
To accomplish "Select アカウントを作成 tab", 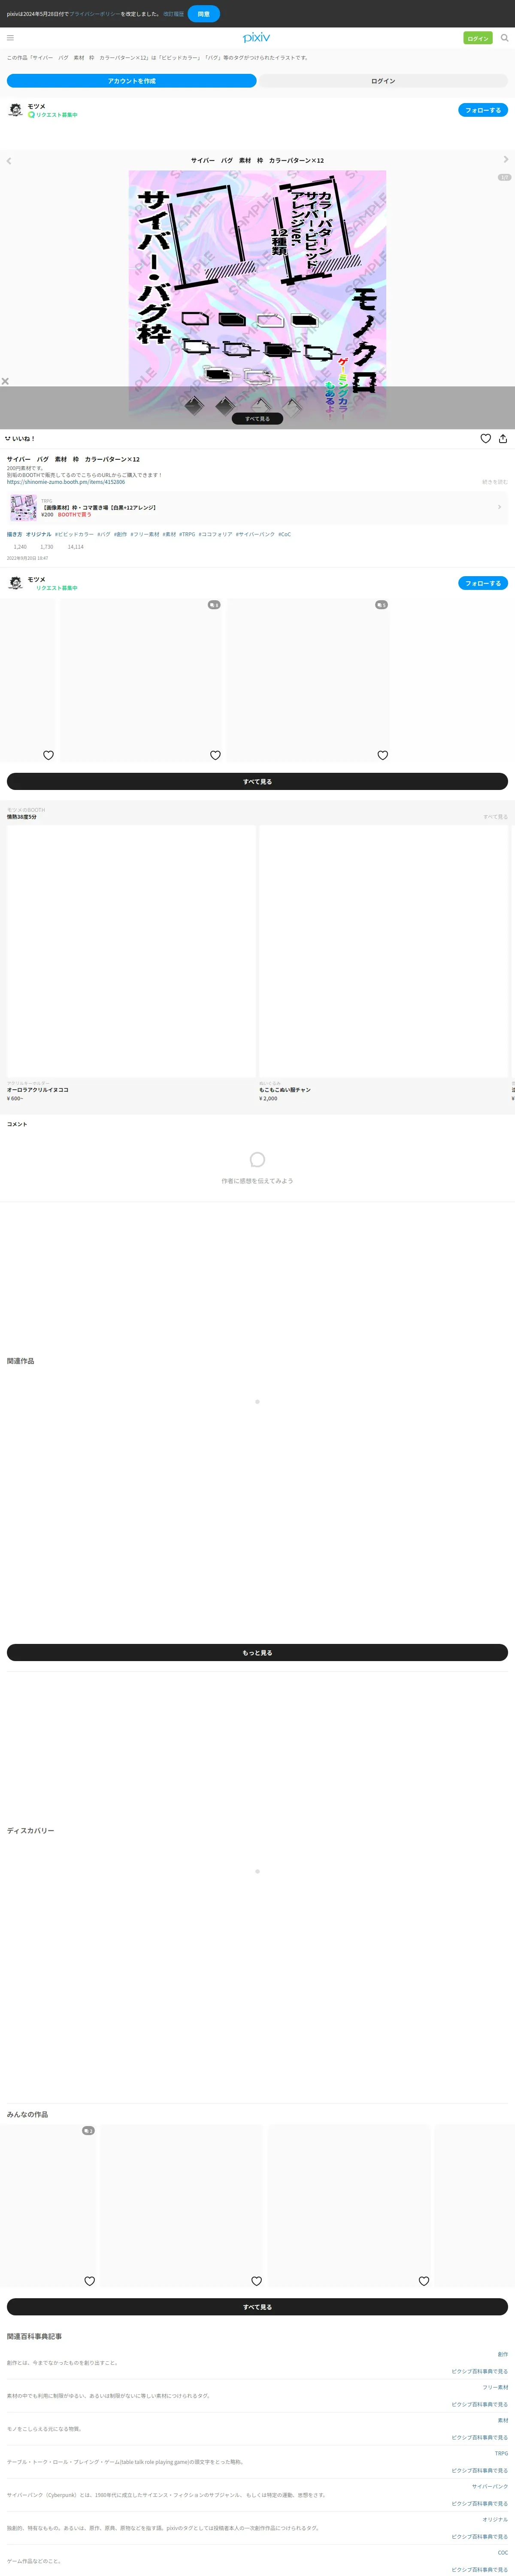I will tap(132, 81).
